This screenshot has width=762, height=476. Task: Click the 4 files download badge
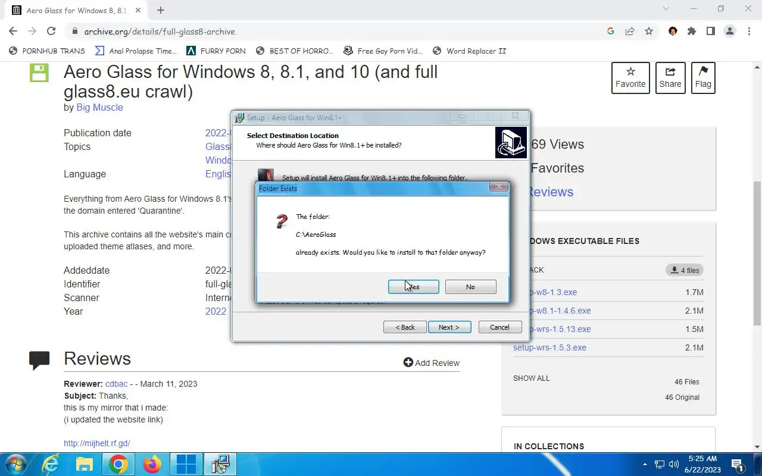(x=685, y=270)
